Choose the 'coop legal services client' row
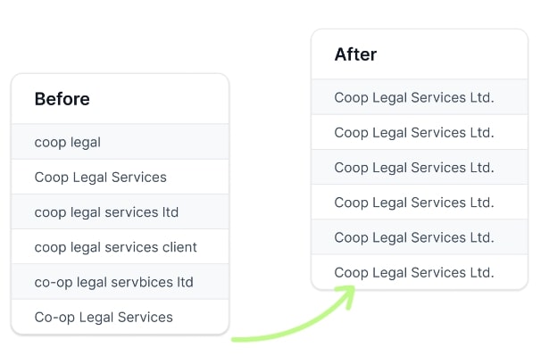Viewport: 541px width, 356px height. pos(120,247)
